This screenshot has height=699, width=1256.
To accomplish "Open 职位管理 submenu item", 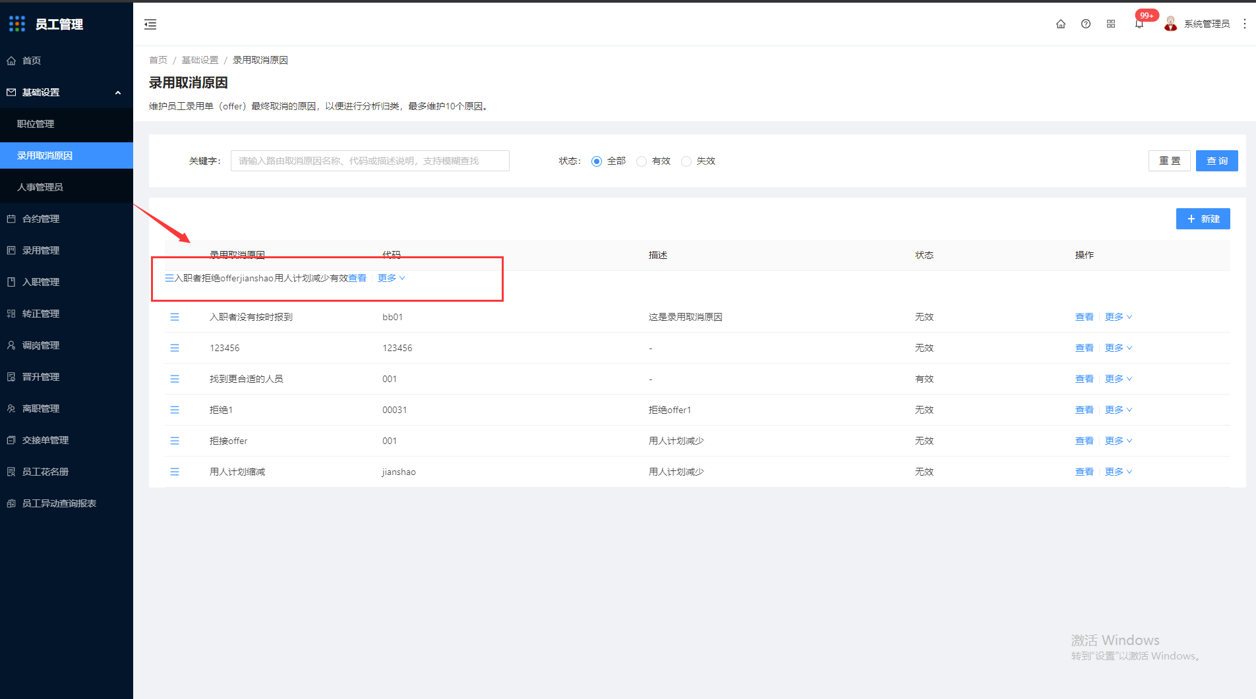I will (x=67, y=124).
